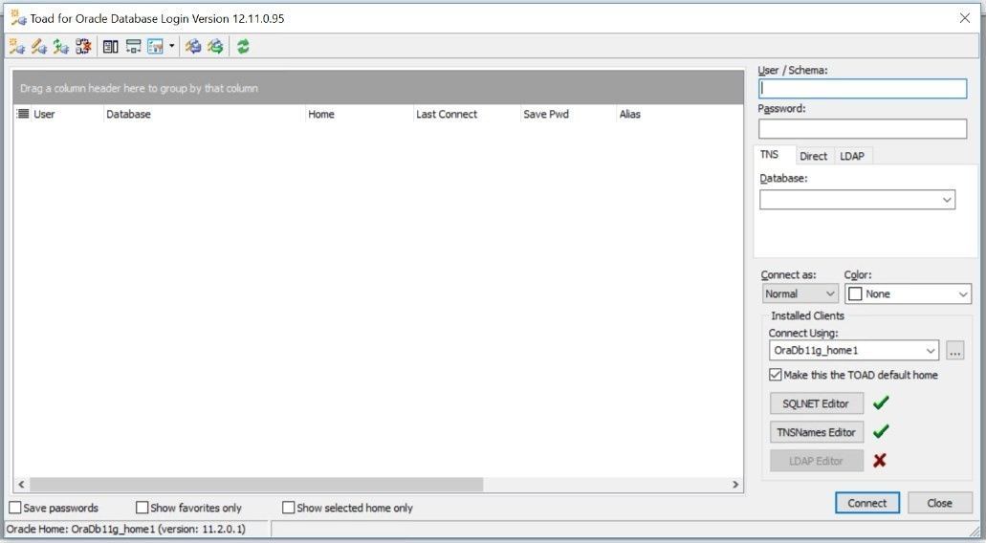
Task: Switch to the LDAP tab
Action: [852, 156]
